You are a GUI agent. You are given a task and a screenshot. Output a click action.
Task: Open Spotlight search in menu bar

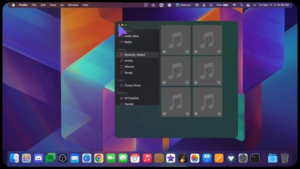(241, 5)
